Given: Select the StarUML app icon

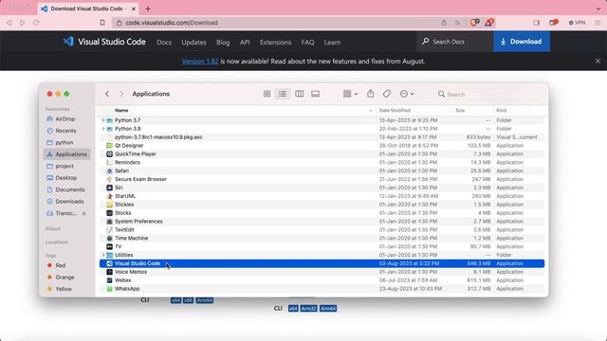Looking at the screenshot, I should click(x=110, y=196).
